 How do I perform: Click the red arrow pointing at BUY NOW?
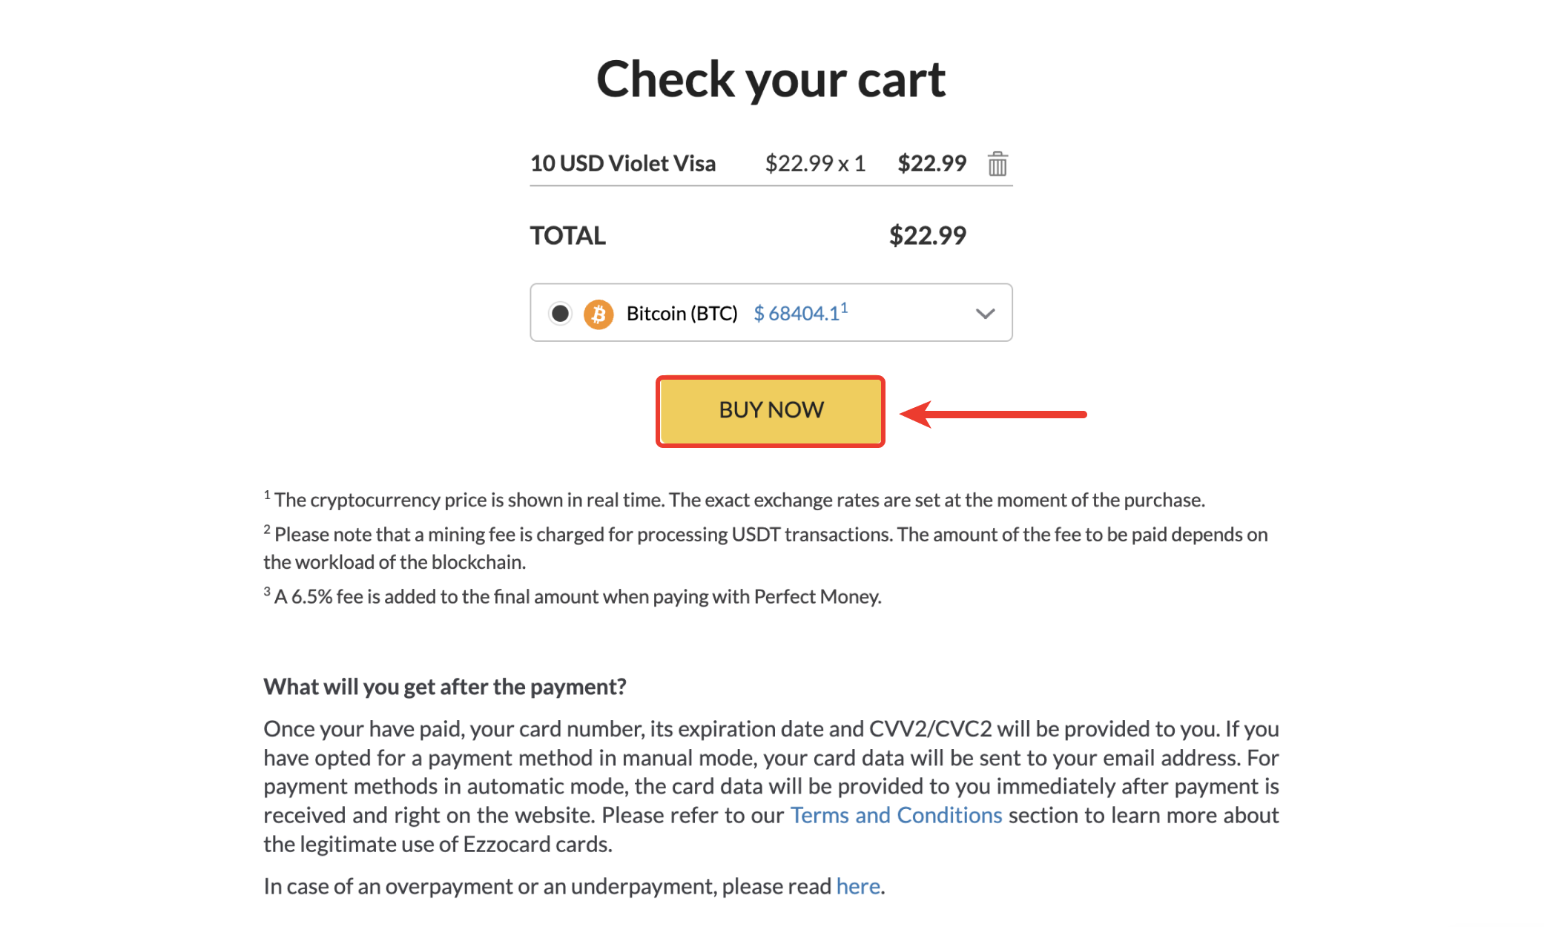[994, 414]
